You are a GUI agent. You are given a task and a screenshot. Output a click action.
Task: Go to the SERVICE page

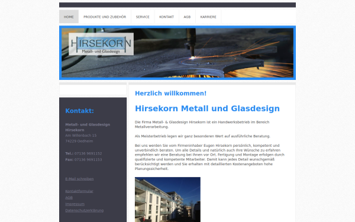click(x=143, y=17)
